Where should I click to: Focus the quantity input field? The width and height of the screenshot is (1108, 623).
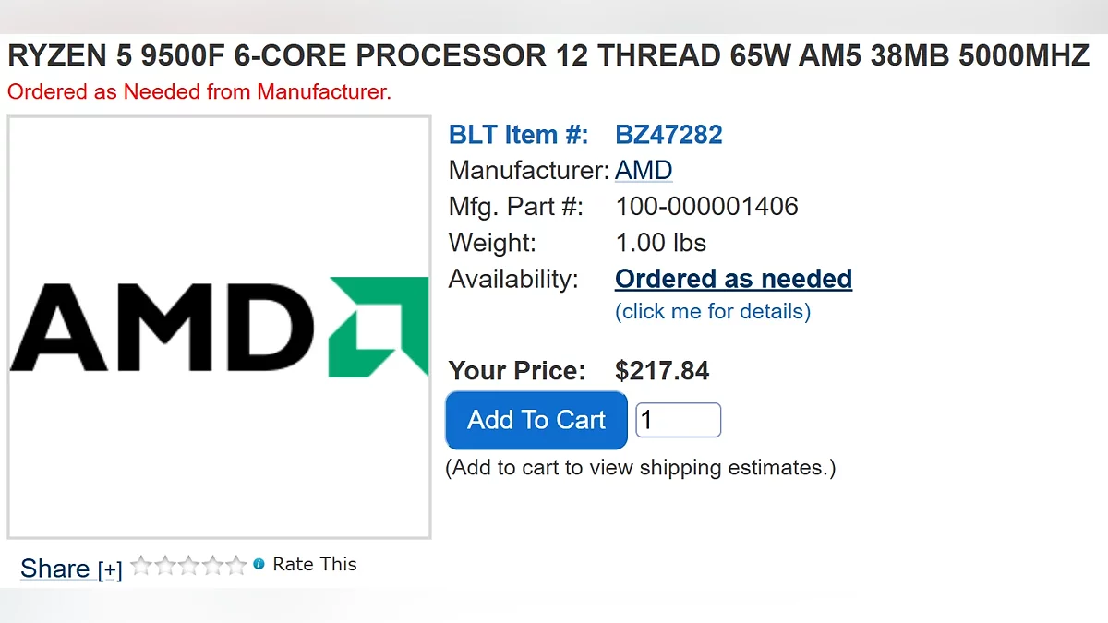click(678, 421)
